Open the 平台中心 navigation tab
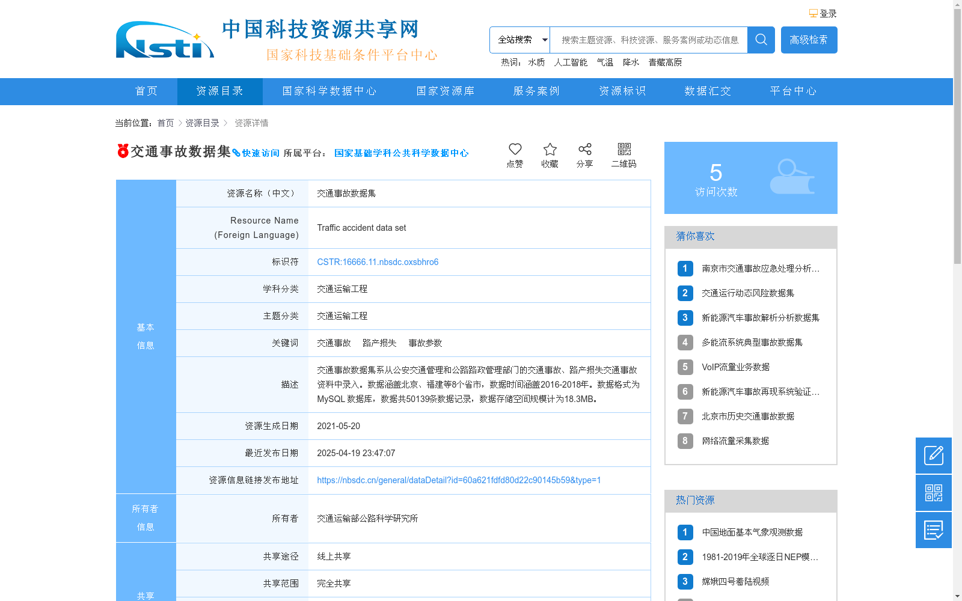This screenshot has height=601, width=962. 794,91
